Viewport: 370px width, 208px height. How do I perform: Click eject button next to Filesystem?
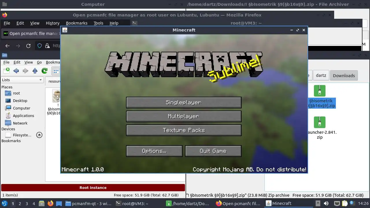(39, 135)
